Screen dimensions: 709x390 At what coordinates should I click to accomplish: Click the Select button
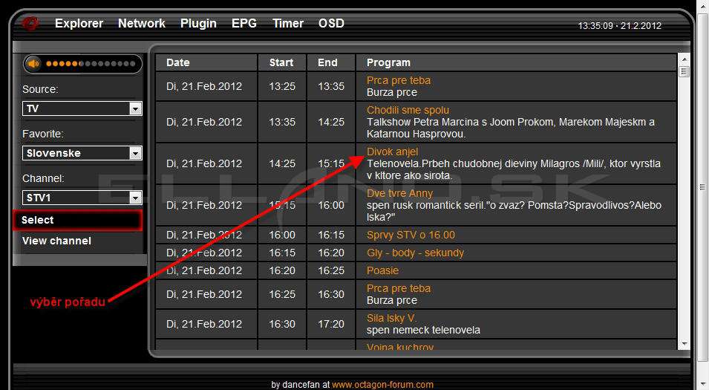pyautogui.click(x=77, y=221)
